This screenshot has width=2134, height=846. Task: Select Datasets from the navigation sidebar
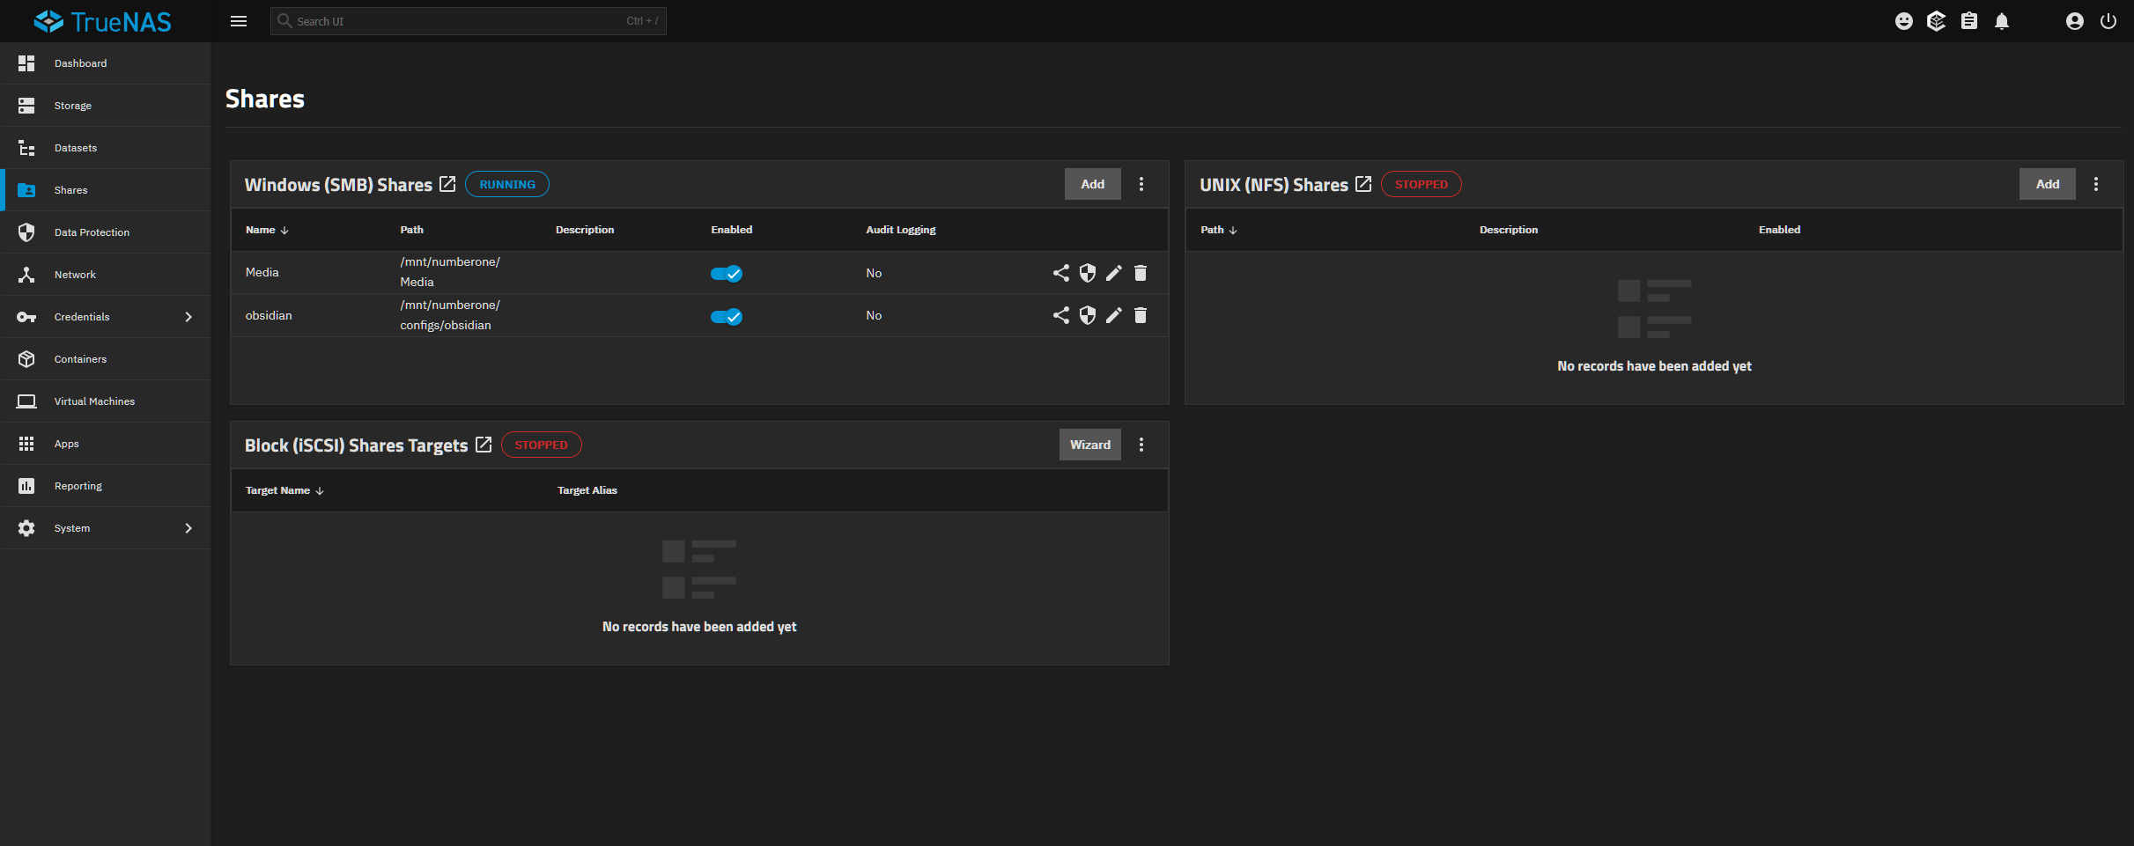pos(76,147)
